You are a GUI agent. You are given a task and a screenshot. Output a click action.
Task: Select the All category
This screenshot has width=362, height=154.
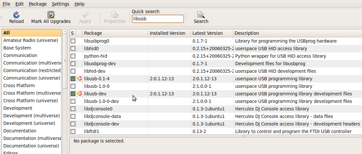(x=32, y=33)
